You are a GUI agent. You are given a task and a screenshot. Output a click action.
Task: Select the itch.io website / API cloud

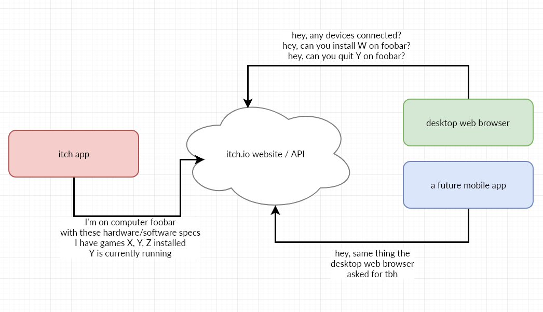(x=268, y=156)
